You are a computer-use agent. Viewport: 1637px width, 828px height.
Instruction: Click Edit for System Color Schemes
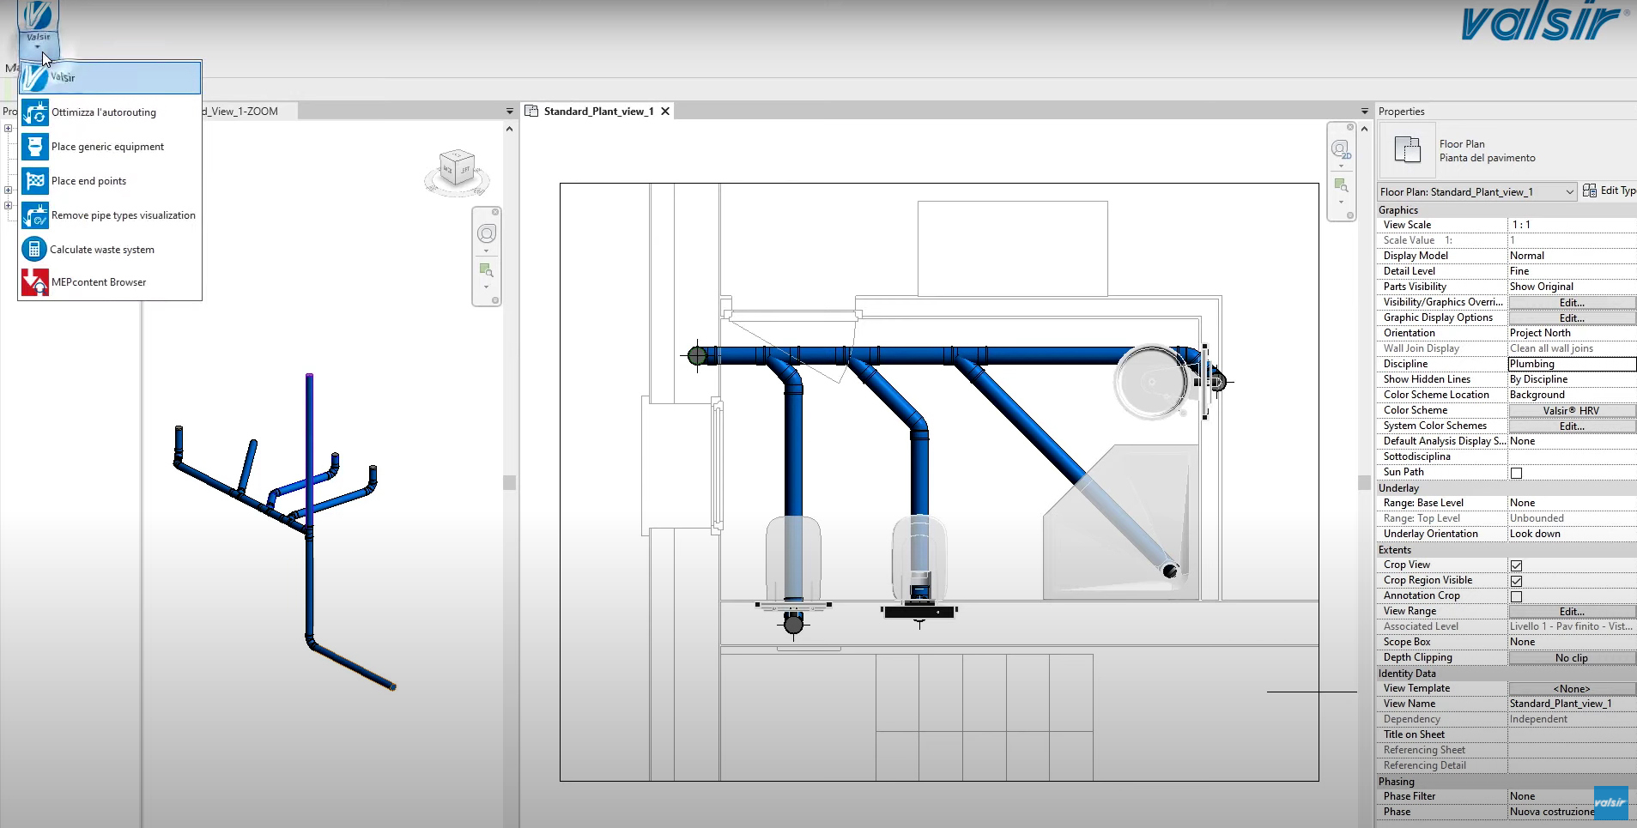pos(1573,426)
